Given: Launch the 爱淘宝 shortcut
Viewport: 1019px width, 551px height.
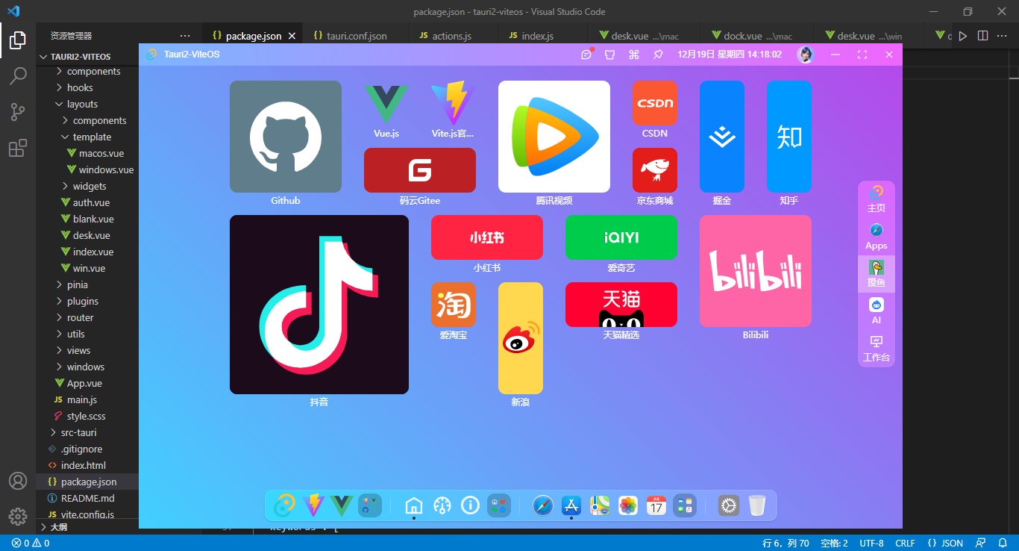Looking at the screenshot, I should (x=454, y=305).
